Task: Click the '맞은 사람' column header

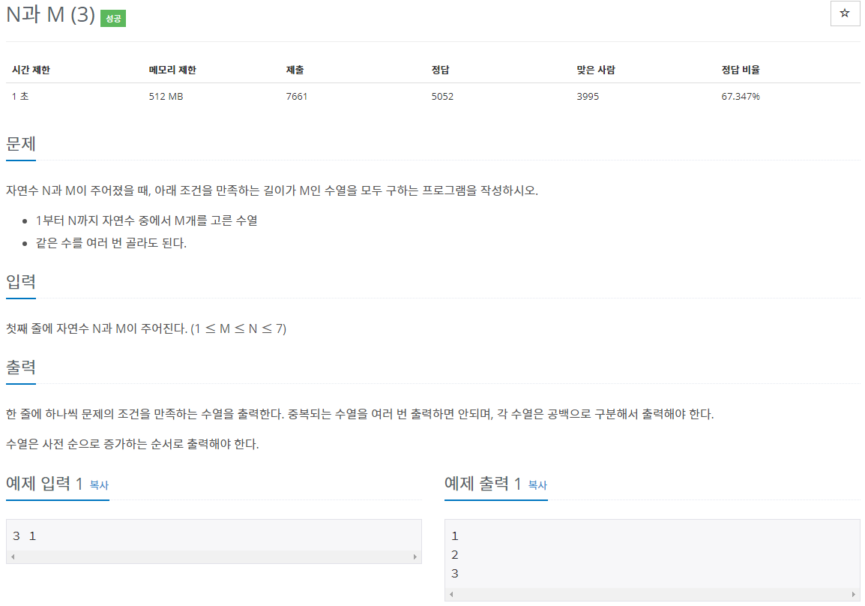Action: point(596,70)
